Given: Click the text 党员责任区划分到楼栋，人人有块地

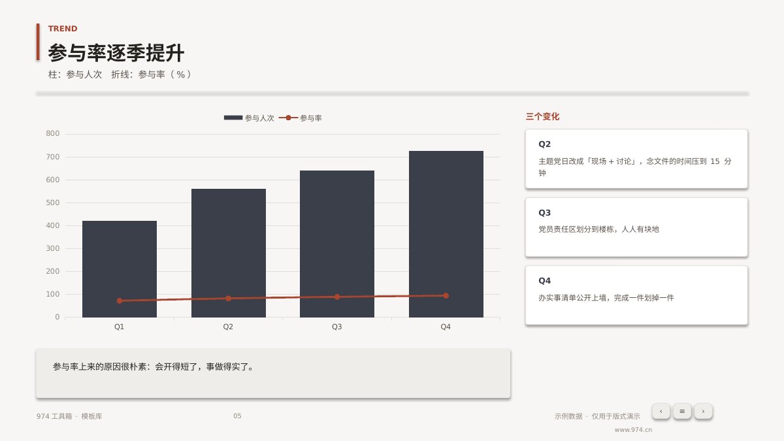Looking at the screenshot, I should point(598,229).
